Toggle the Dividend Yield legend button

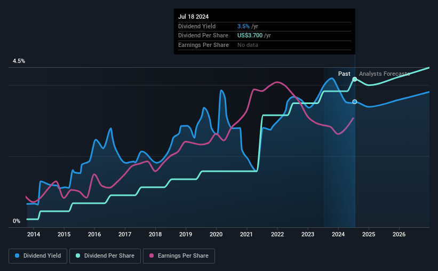click(x=38, y=256)
